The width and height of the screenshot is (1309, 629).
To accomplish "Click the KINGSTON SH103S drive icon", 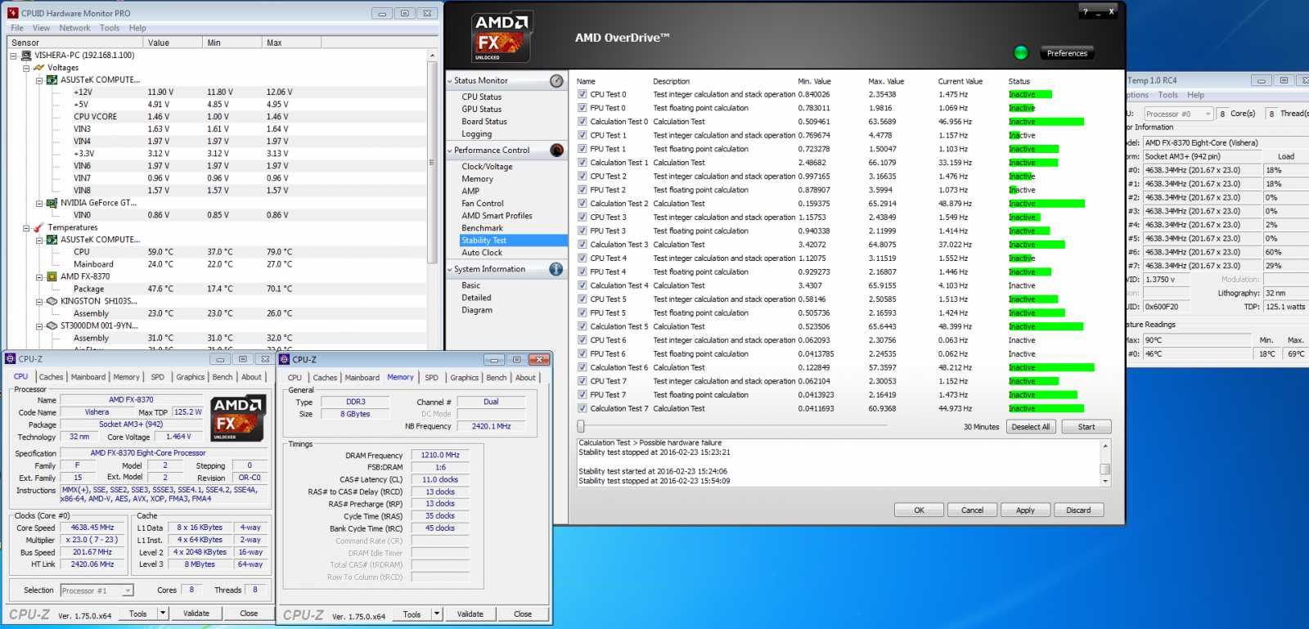I will click(52, 301).
